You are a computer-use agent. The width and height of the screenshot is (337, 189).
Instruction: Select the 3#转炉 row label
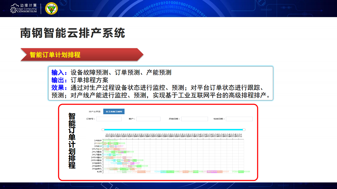click(x=98, y=146)
